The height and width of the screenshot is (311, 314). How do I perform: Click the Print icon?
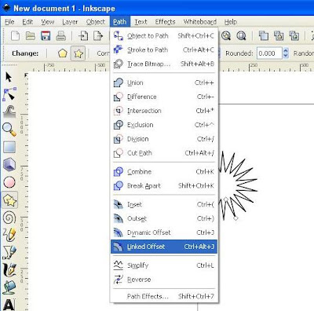pyautogui.click(x=60, y=36)
